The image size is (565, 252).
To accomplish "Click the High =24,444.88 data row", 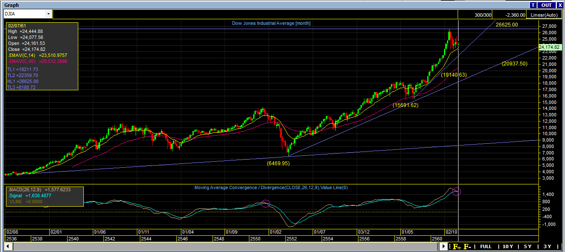I will [x=25, y=31].
